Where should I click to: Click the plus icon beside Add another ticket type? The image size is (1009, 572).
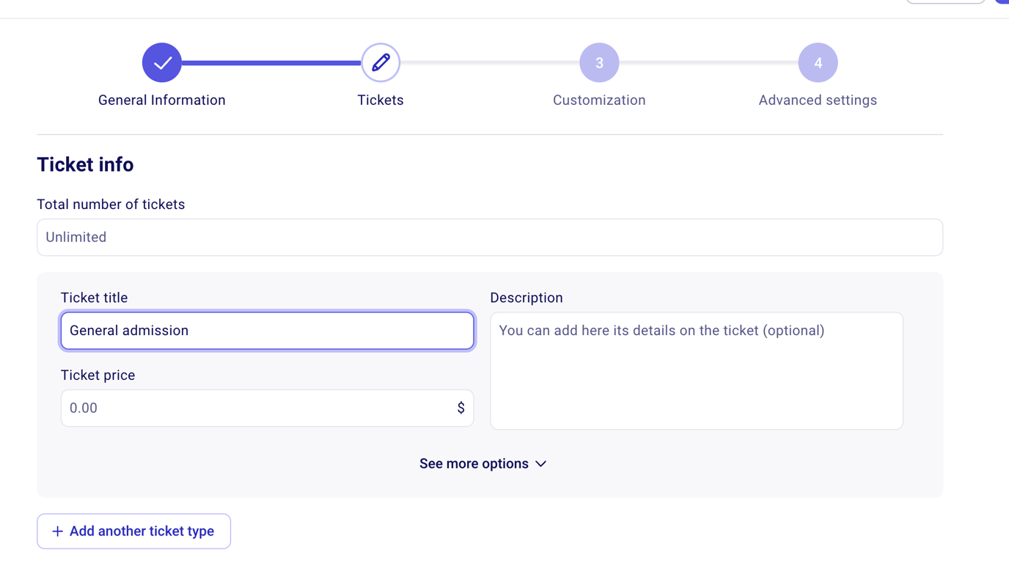coord(57,531)
